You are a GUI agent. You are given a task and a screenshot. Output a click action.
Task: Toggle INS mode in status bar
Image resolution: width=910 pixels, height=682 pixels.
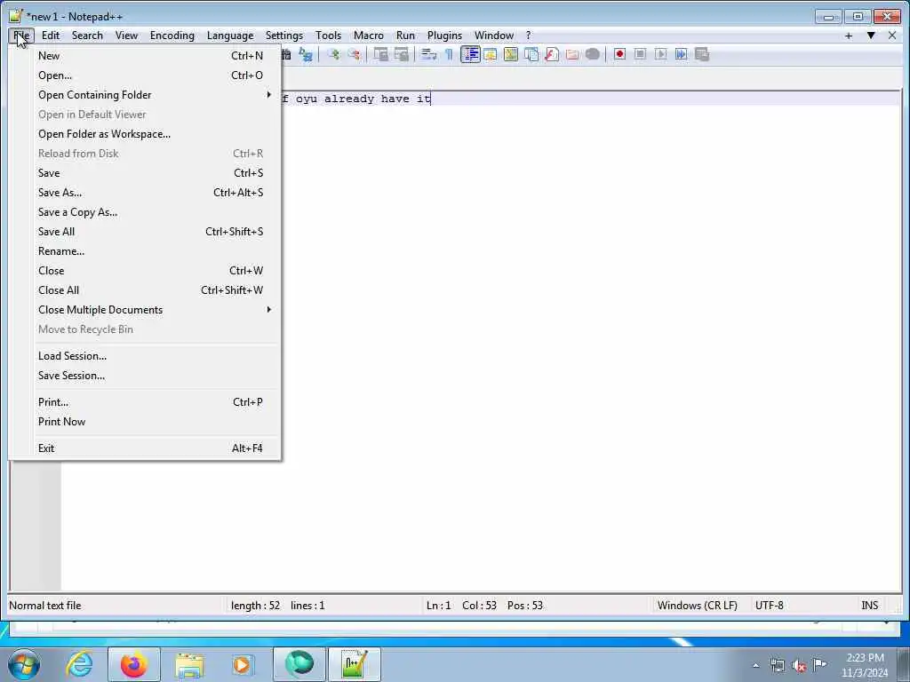pos(869,606)
